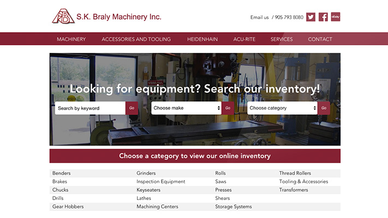Open the Acu-Rite menu item
The image size is (388, 218).
pyautogui.click(x=244, y=39)
